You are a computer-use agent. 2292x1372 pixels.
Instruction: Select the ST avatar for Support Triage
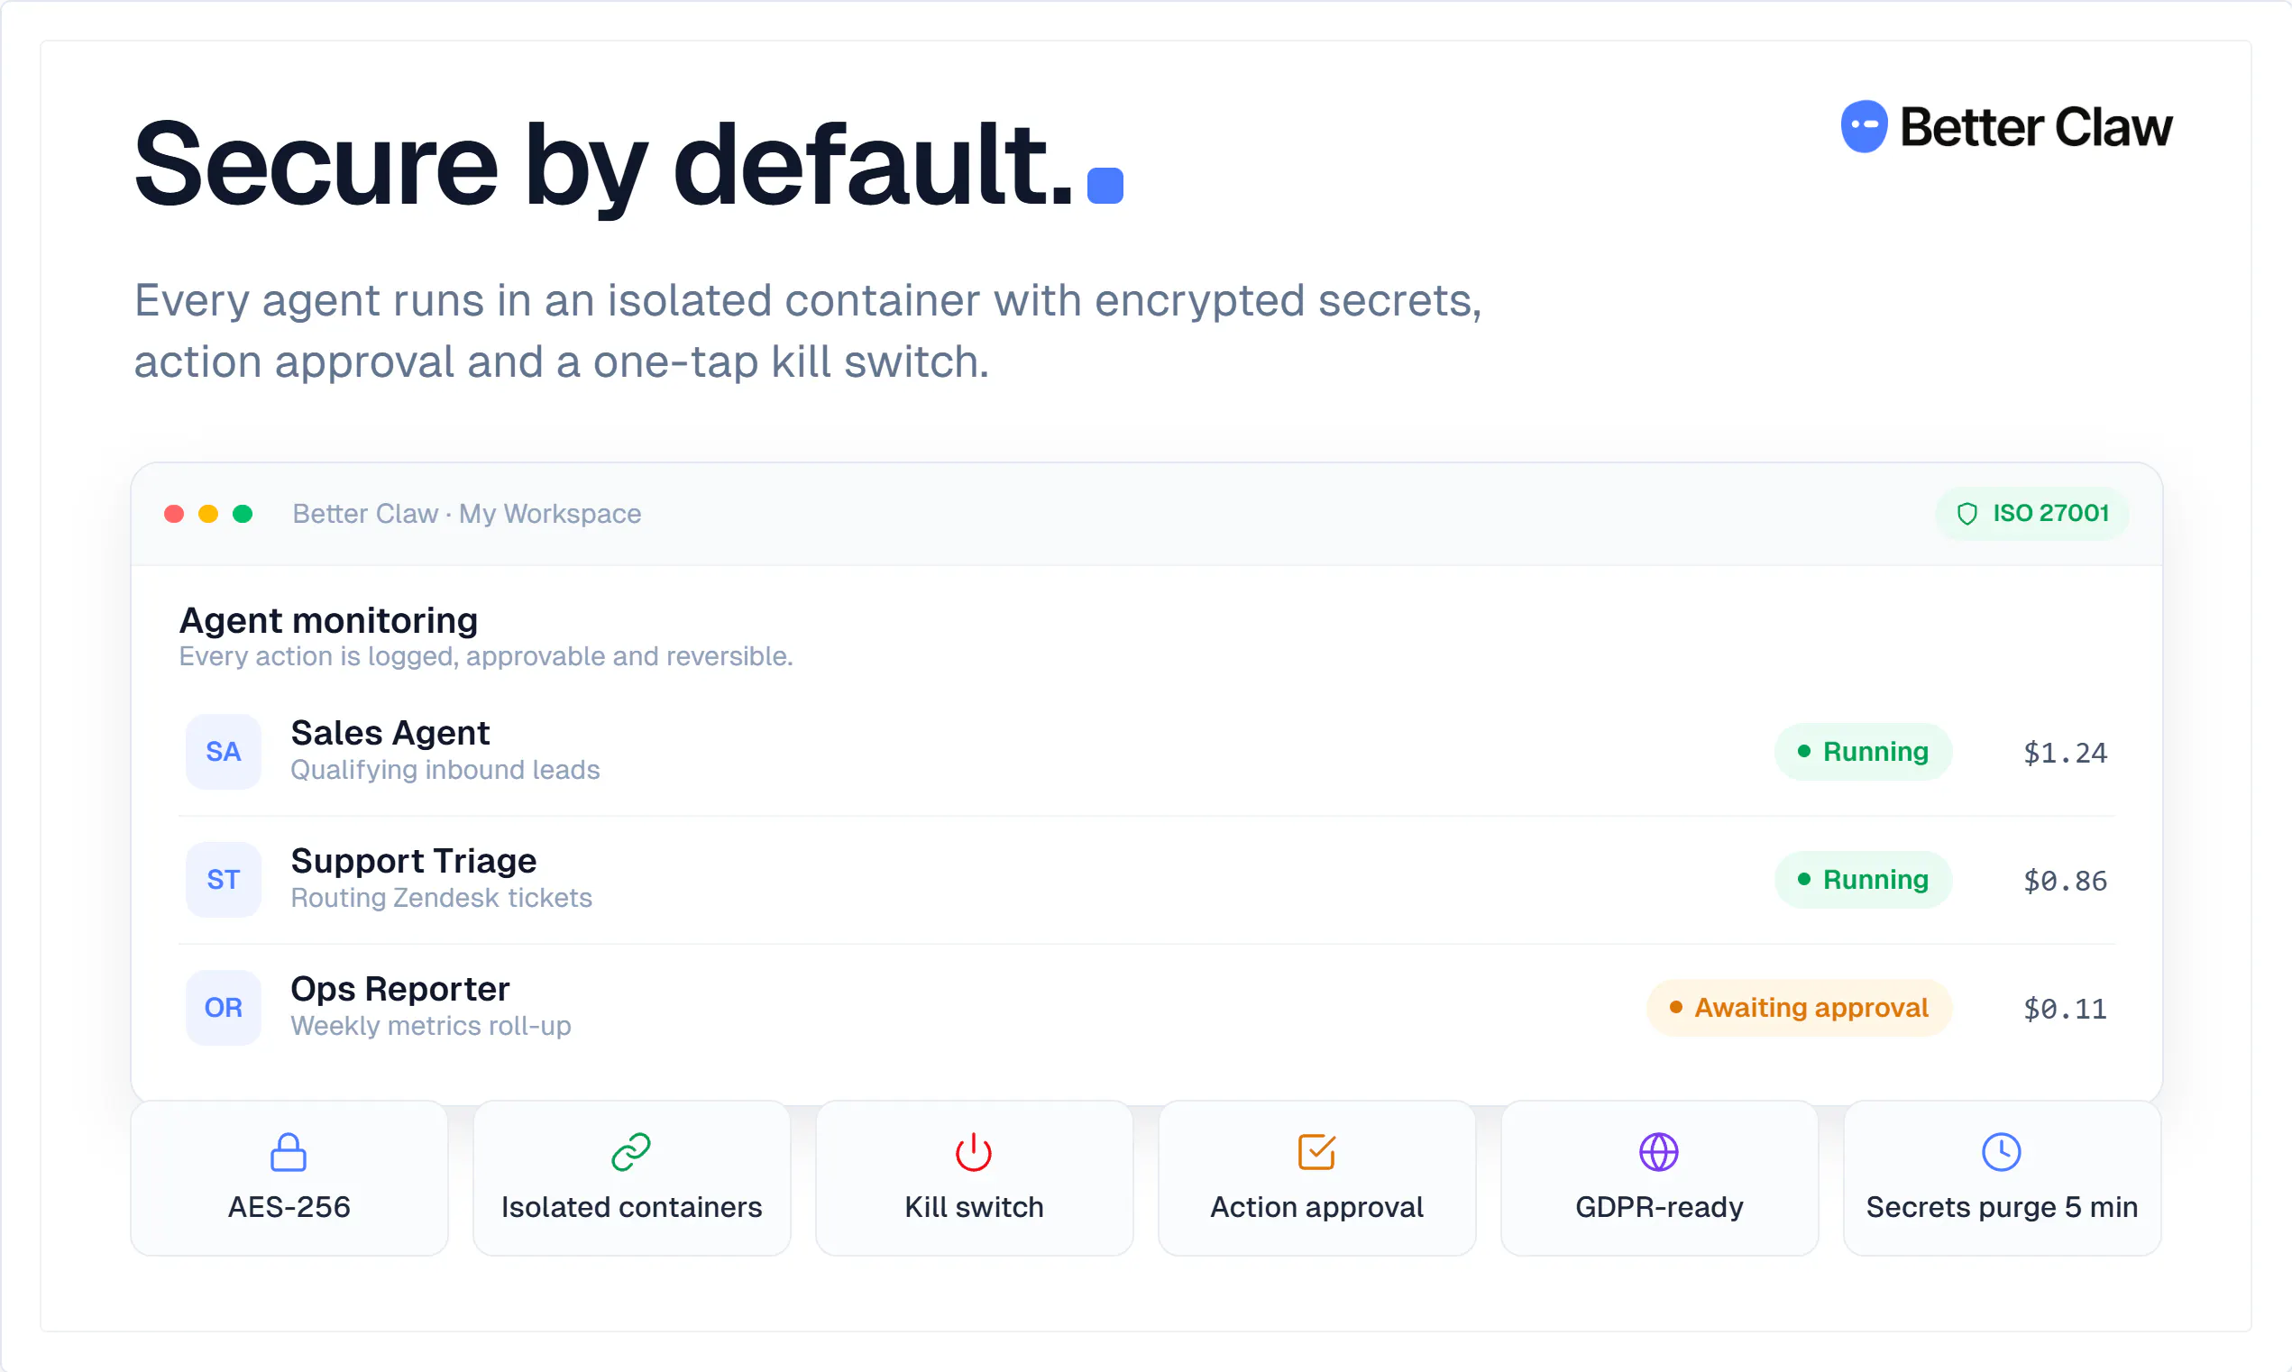click(224, 879)
